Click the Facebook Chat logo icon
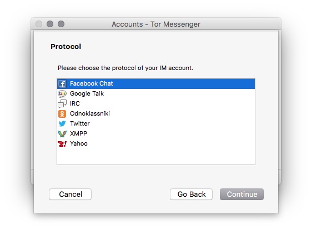Image resolution: width=312 pixels, height=229 pixels. 62,84
